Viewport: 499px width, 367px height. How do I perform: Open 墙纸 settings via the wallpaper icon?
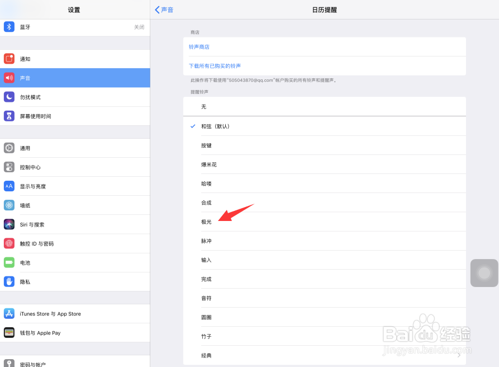(x=9, y=205)
